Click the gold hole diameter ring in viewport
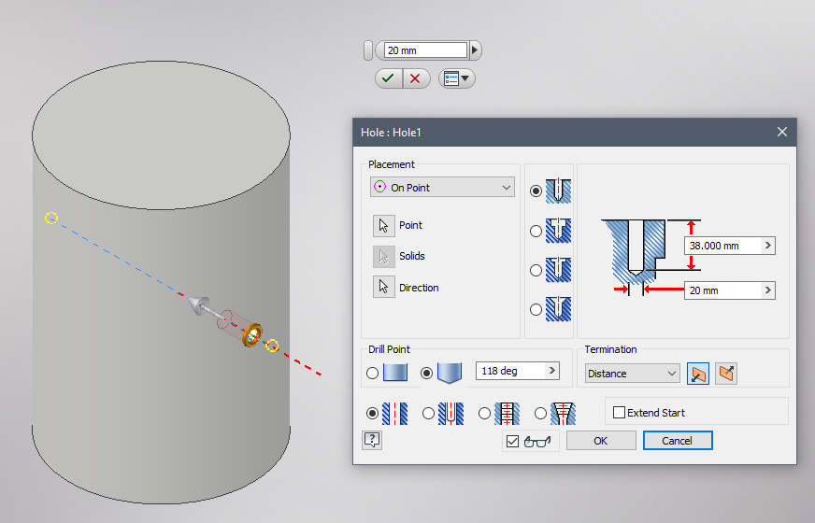This screenshot has height=523, width=815. click(252, 335)
